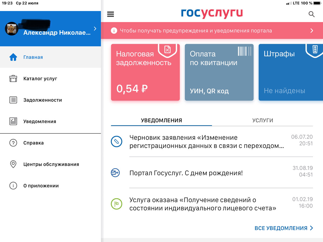Click Не найдены on Штрафы card
Screen dimensions: 323x242
[x=285, y=91]
